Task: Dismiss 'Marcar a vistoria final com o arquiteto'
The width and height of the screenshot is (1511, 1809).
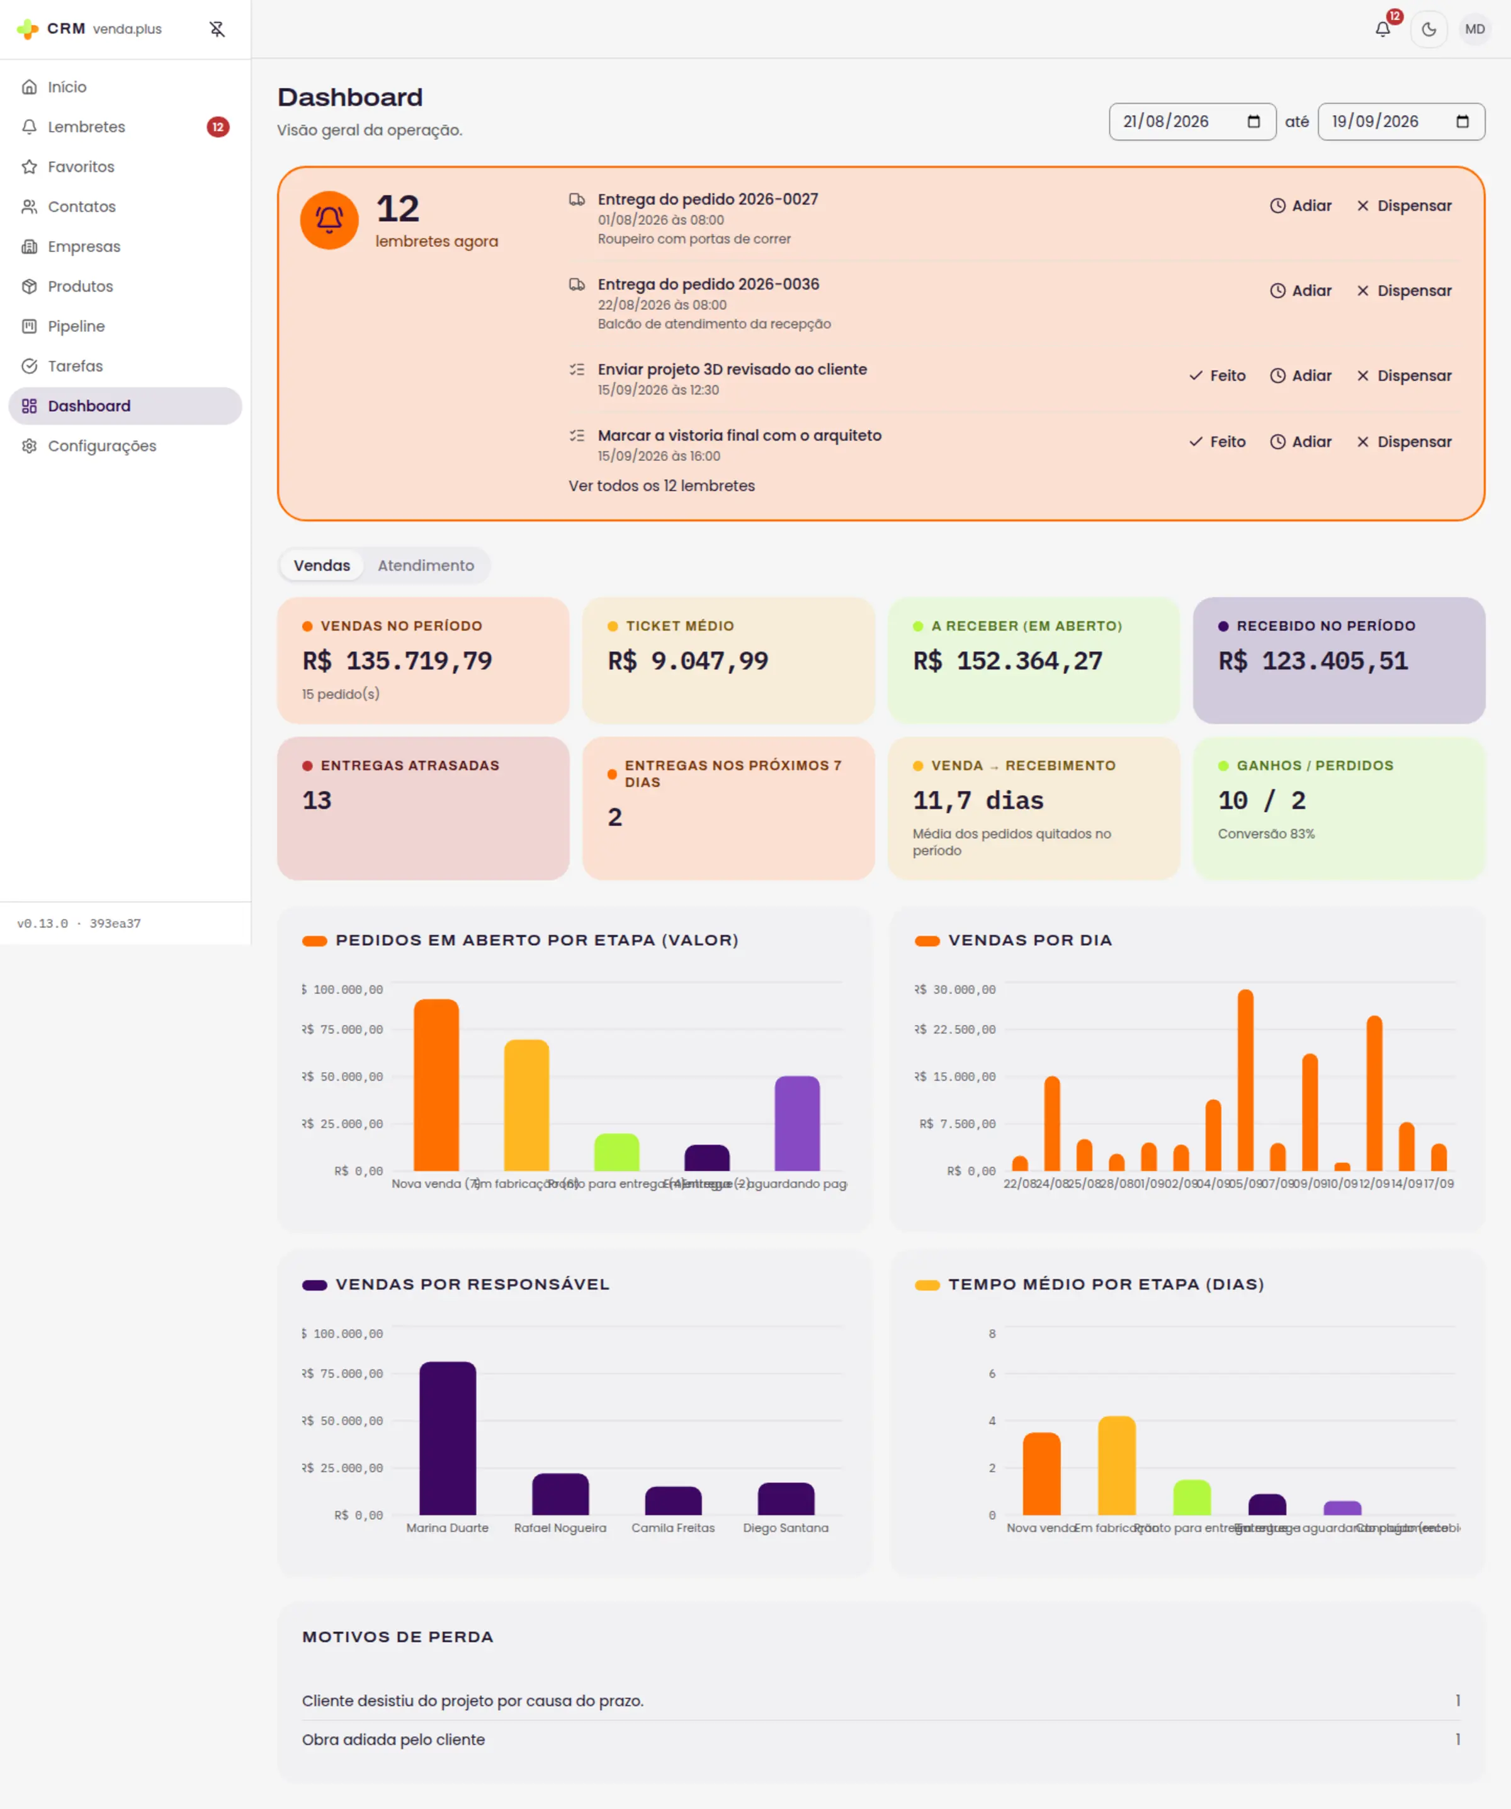Action: tap(1404, 442)
